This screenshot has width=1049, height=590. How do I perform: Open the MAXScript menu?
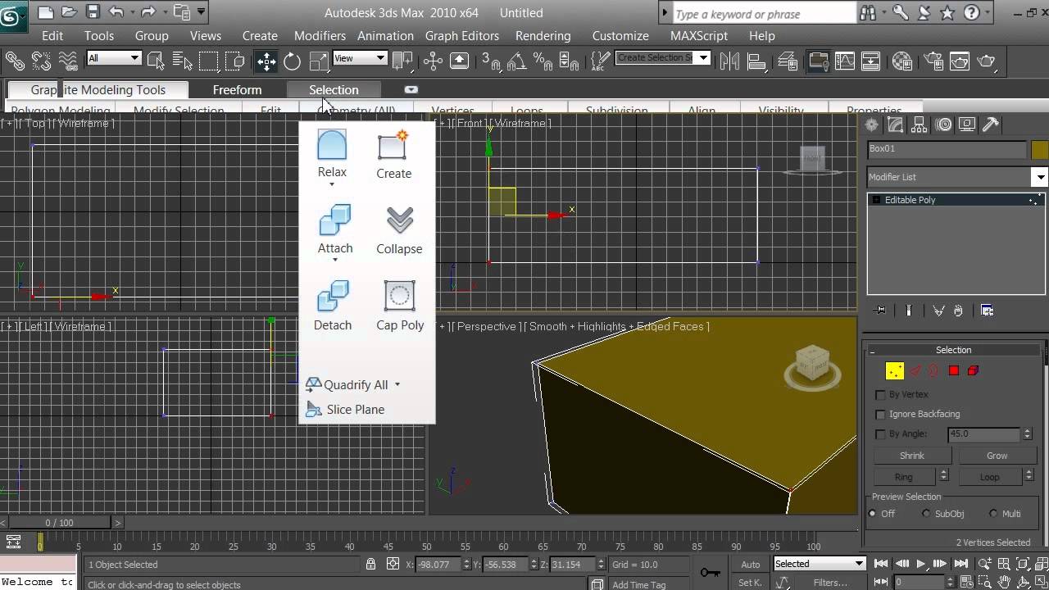tap(699, 35)
